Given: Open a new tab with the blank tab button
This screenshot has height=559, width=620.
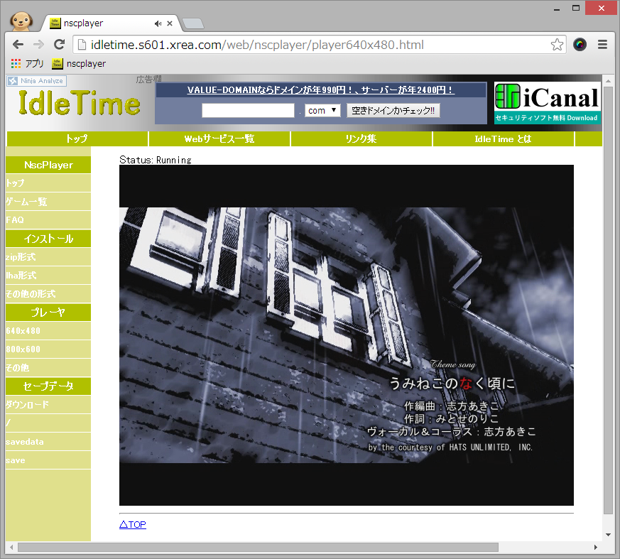Looking at the screenshot, I should pos(193,23).
